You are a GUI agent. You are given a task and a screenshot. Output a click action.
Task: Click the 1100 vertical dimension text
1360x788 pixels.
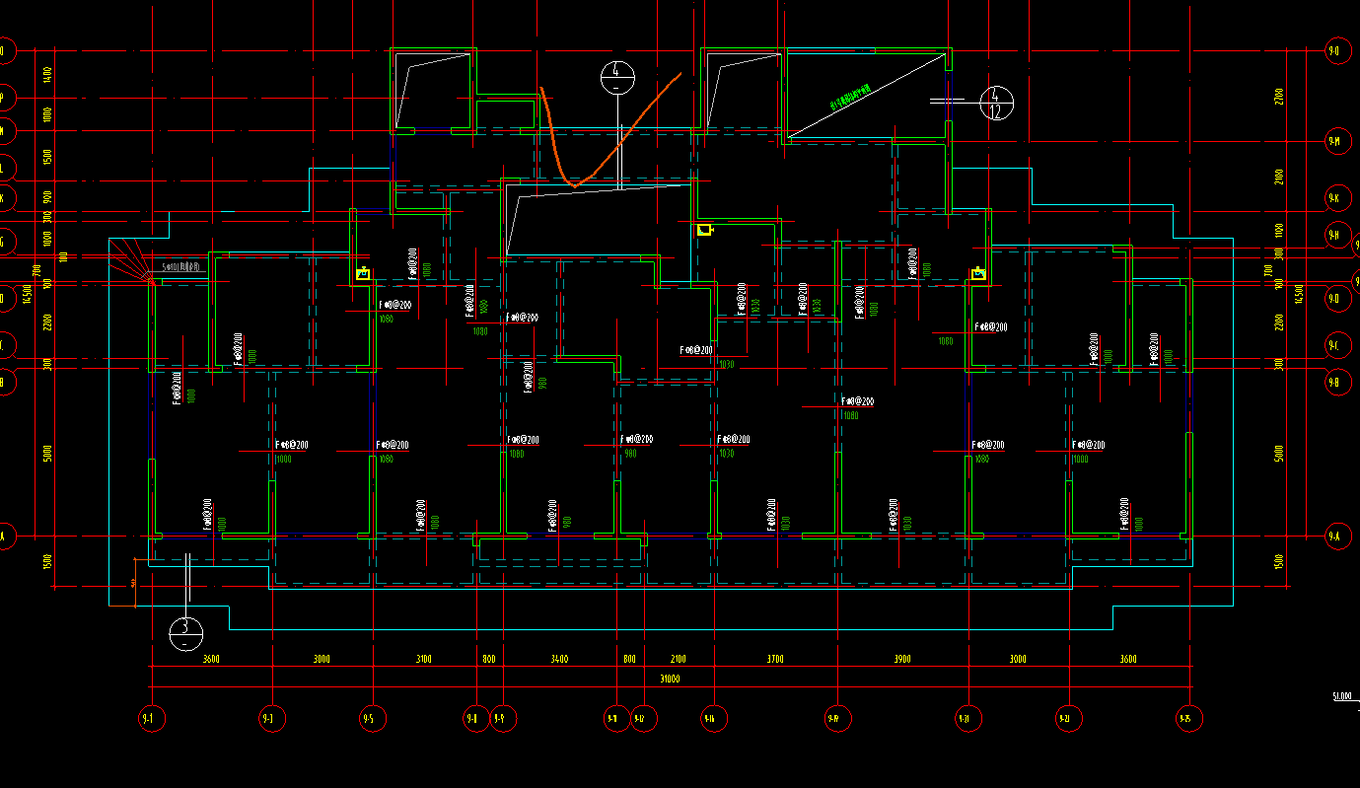pos(1278,230)
